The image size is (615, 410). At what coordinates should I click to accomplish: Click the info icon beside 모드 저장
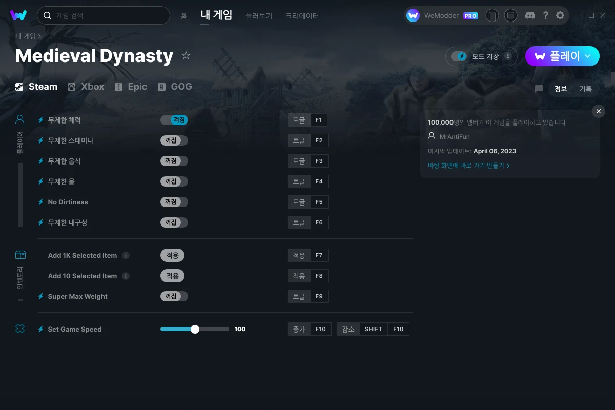pos(508,56)
